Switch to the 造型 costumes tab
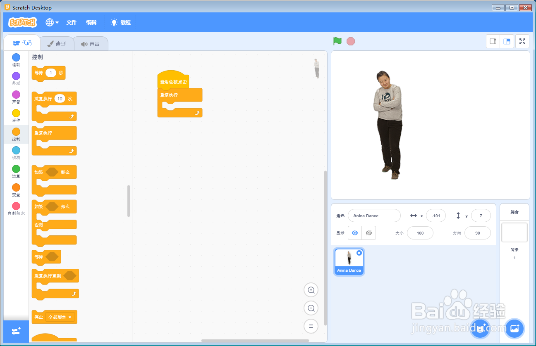Screen dimensions: 536x346 tap(57, 43)
